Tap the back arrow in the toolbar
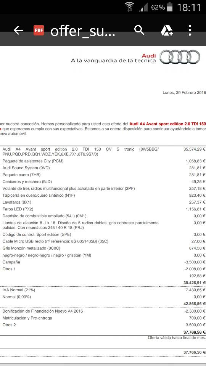The width and height of the screenshot is (206, 366). tap(18, 30)
